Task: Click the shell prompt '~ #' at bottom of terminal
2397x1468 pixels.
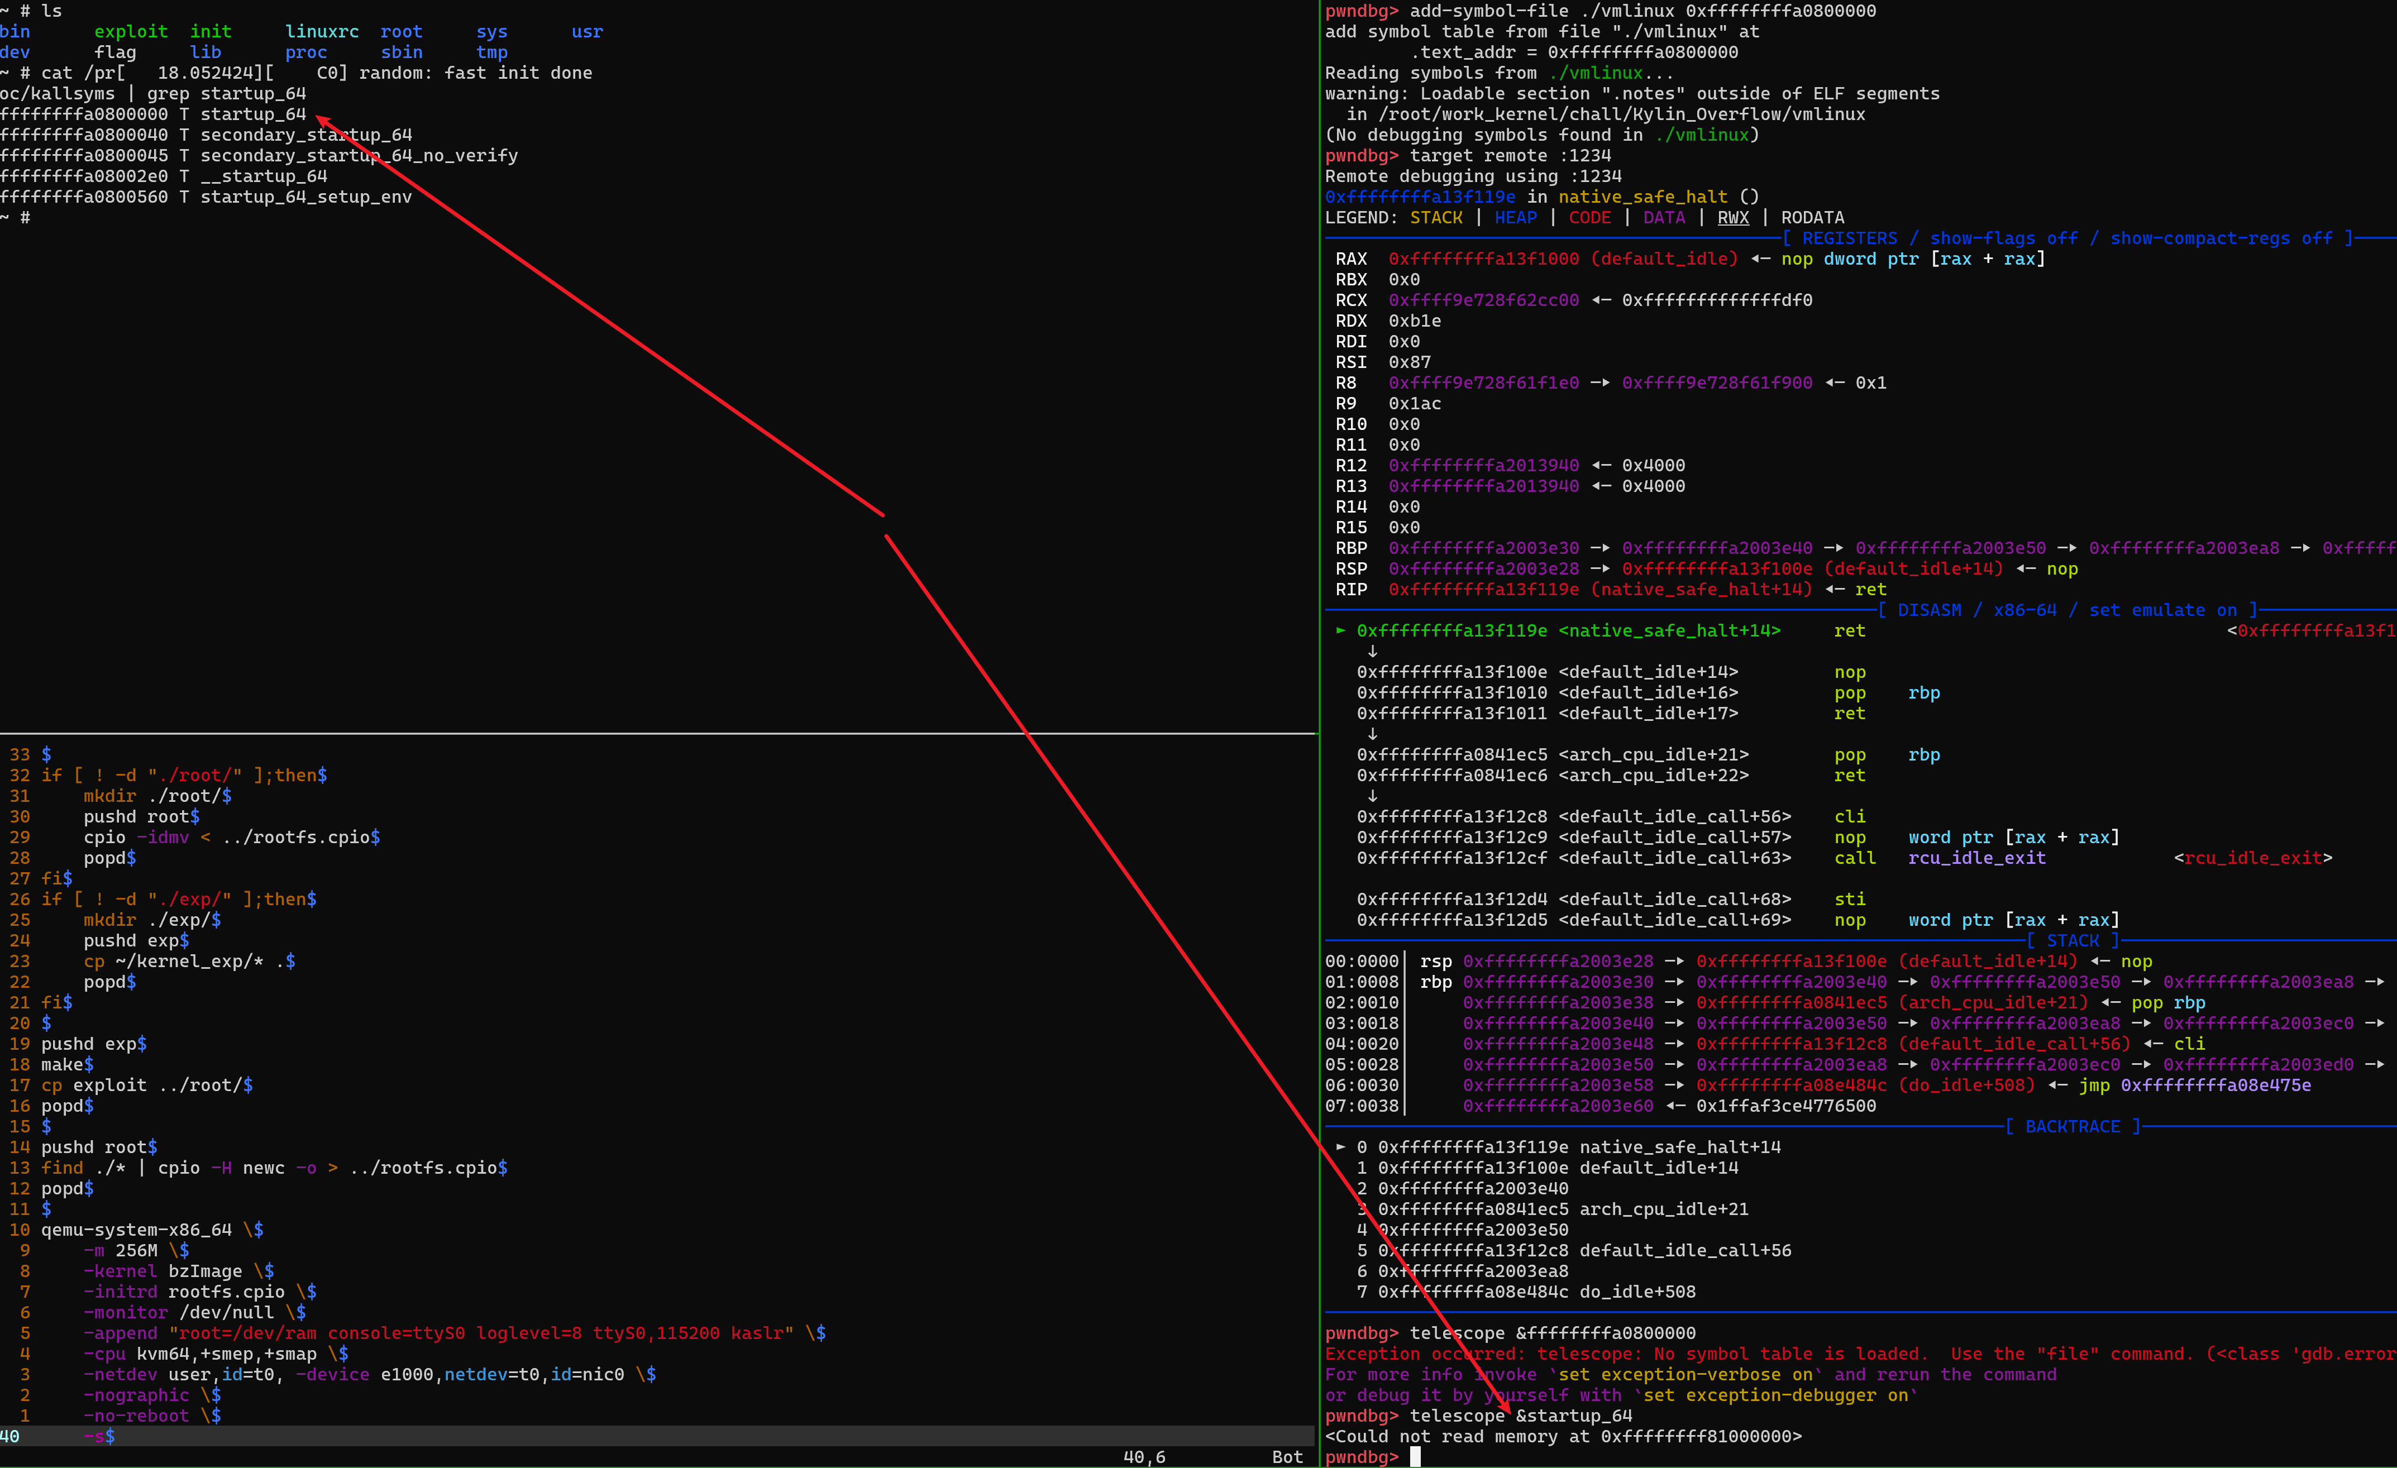Action: click(15, 218)
